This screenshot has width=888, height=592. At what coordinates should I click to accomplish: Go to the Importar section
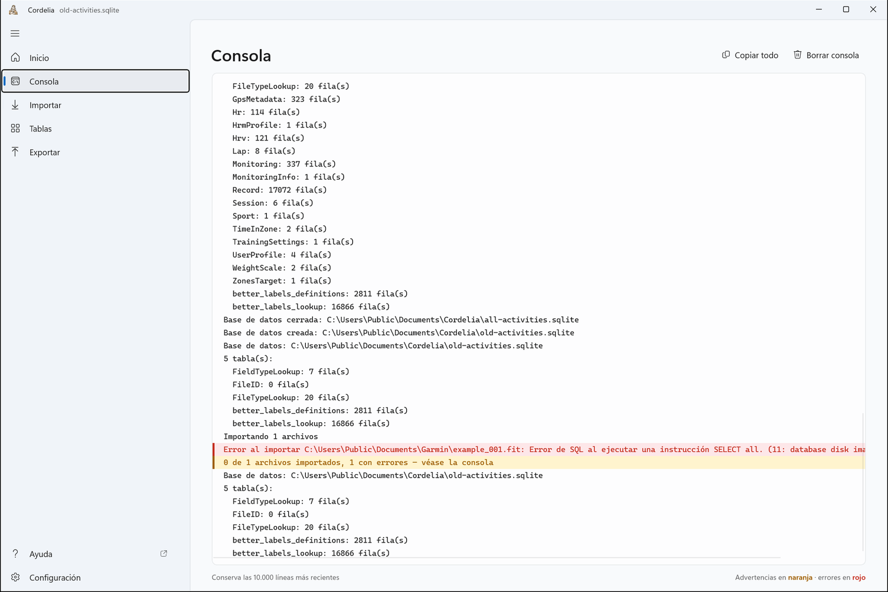(96, 105)
